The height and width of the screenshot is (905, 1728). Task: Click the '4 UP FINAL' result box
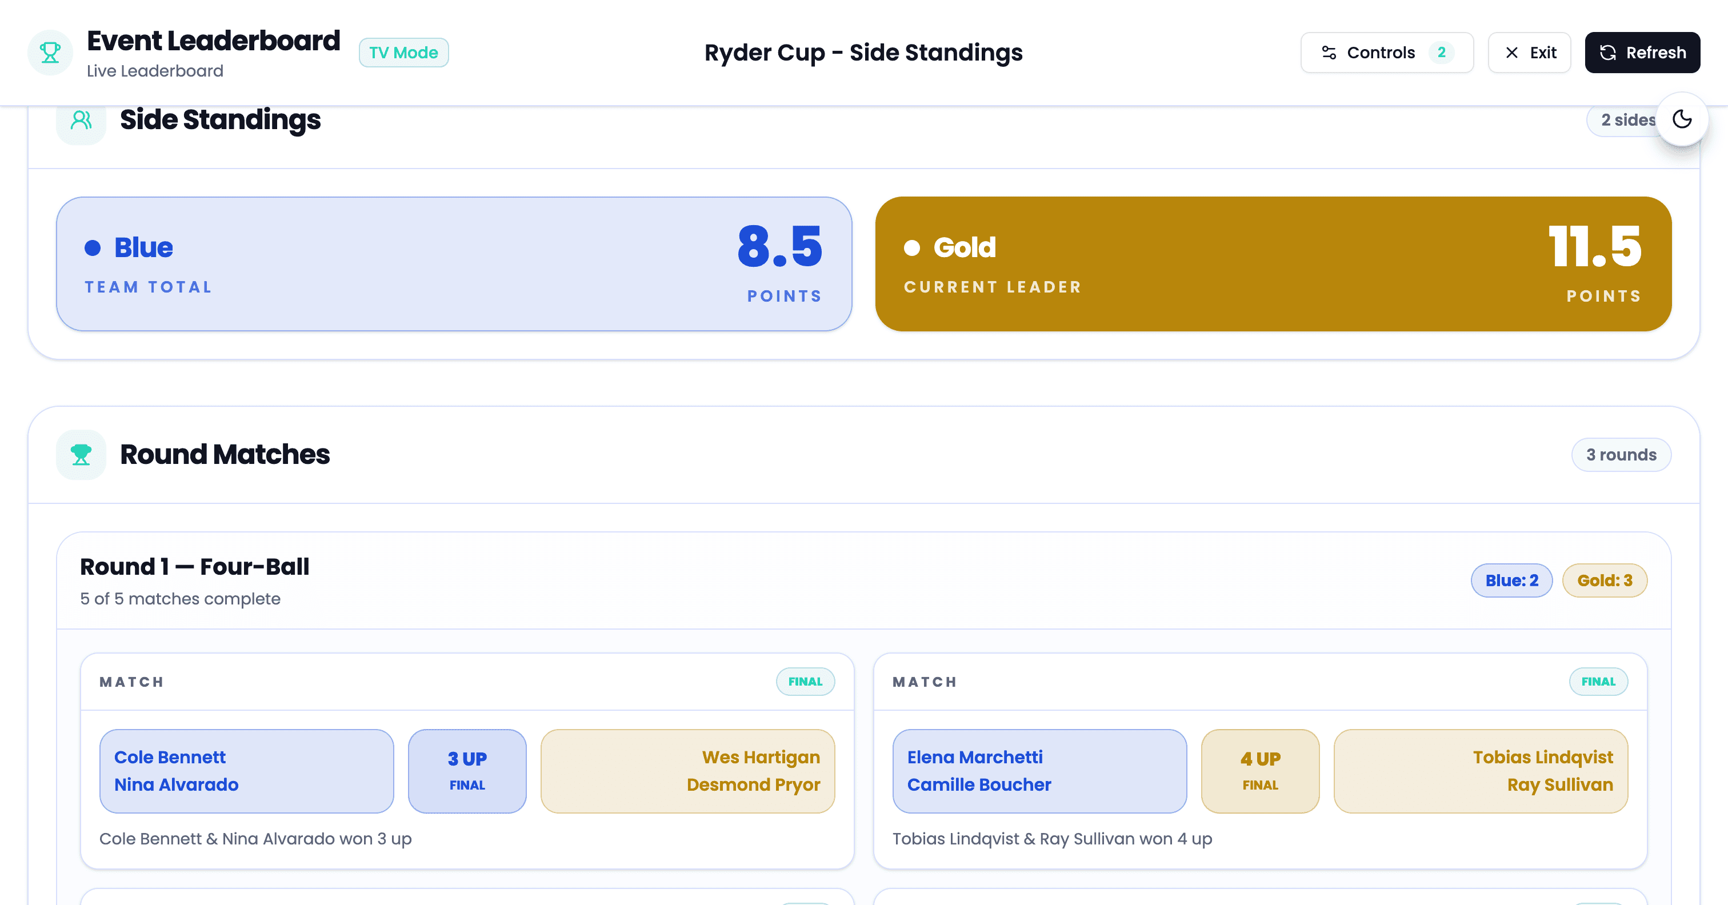coord(1261,771)
